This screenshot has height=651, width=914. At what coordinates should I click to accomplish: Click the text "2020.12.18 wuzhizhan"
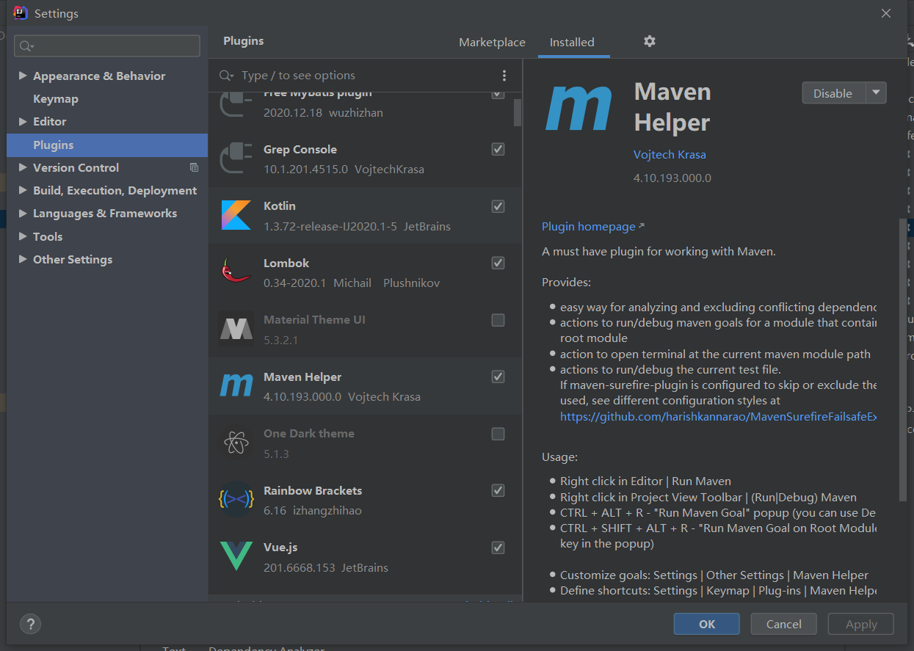[x=323, y=112]
